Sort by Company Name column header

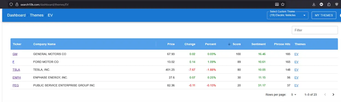click(x=44, y=44)
